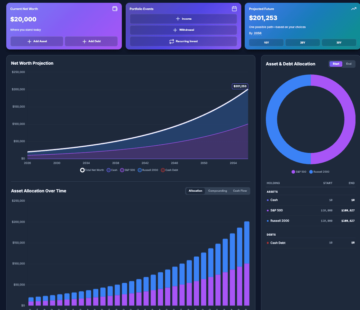
Task: Click the trending-arrow icon on Projected Future card
Action: pyautogui.click(x=353, y=9)
